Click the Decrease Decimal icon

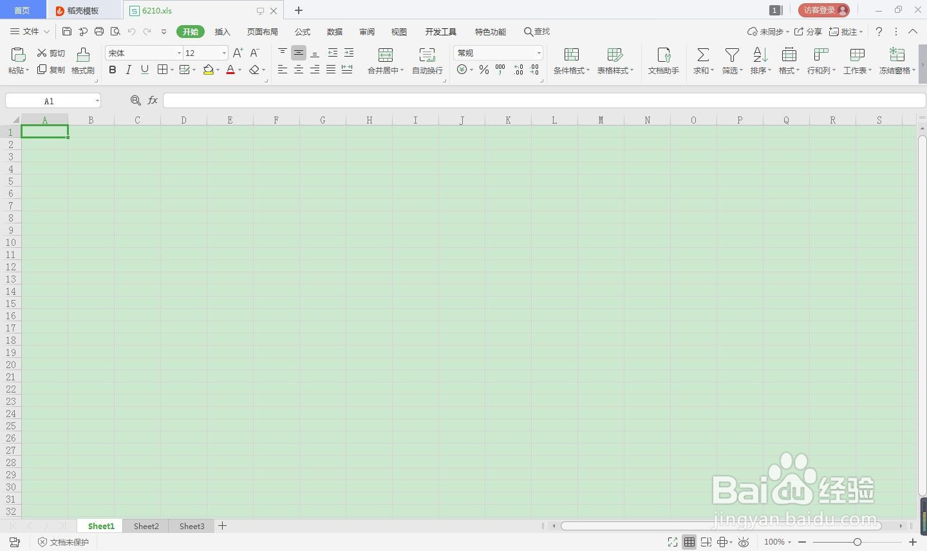(x=534, y=70)
